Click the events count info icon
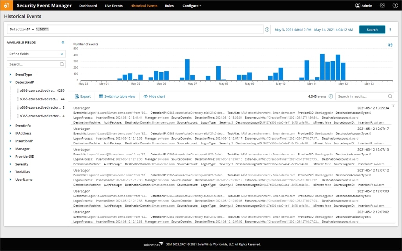Image resolution: width=402 pixels, height=251 pixels. coord(331,96)
